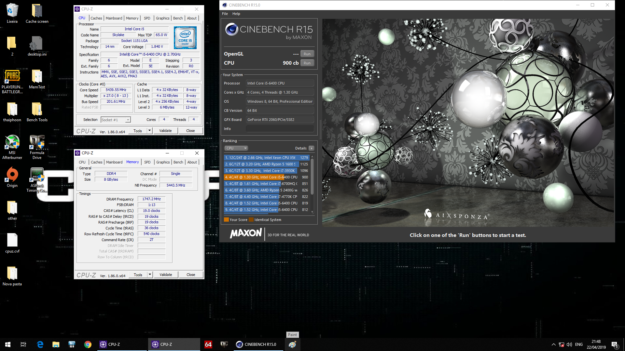The width and height of the screenshot is (625, 351).
Task: Open the folder named 2 on desktop
Action: click(12, 46)
